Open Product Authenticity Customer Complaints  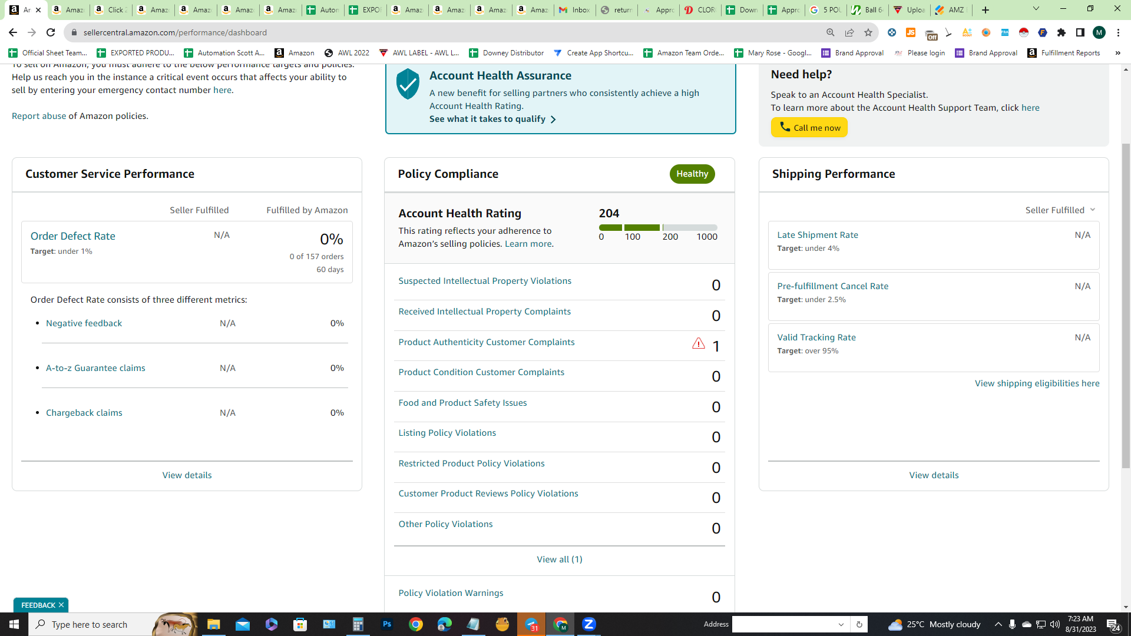pos(487,342)
